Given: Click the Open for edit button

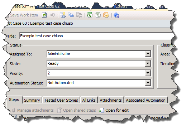Looking at the screenshot, I should coord(114,110).
